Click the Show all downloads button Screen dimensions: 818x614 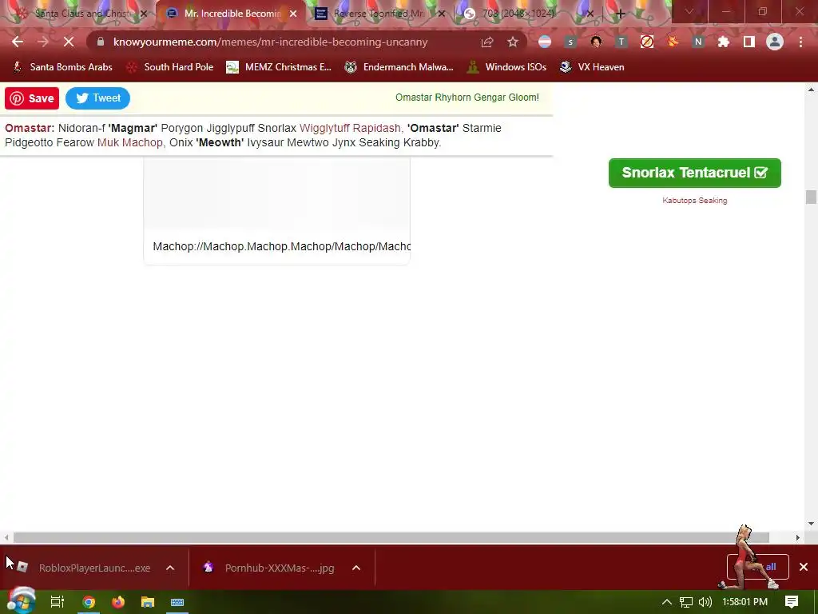tap(757, 567)
